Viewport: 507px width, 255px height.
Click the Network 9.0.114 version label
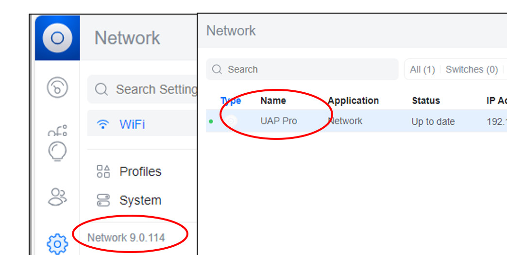coord(126,238)
